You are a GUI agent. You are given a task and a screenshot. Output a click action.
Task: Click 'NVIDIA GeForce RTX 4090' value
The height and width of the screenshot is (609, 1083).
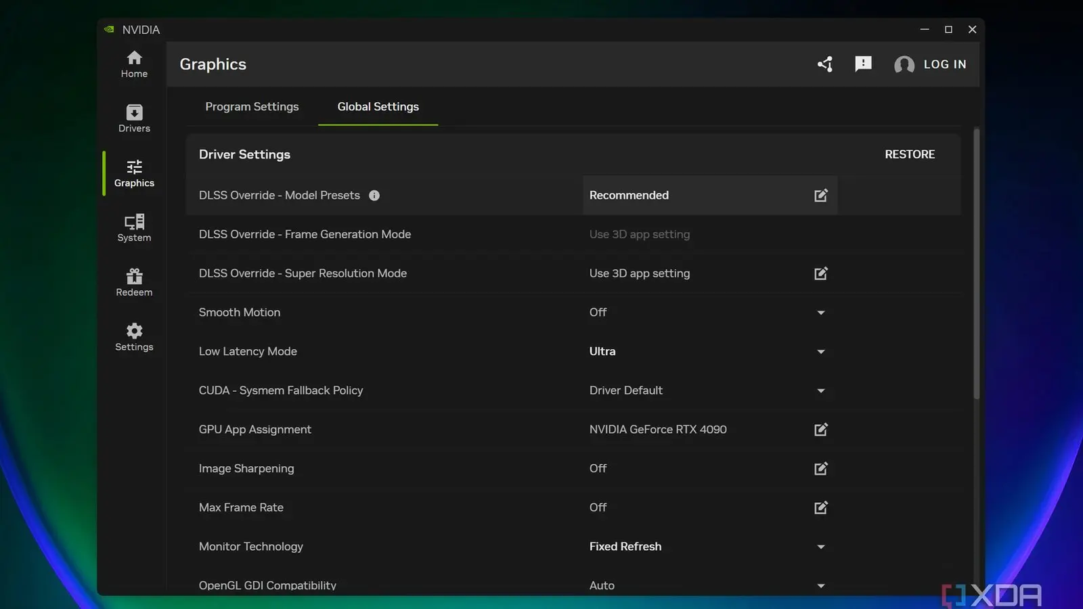pos(658,430)
